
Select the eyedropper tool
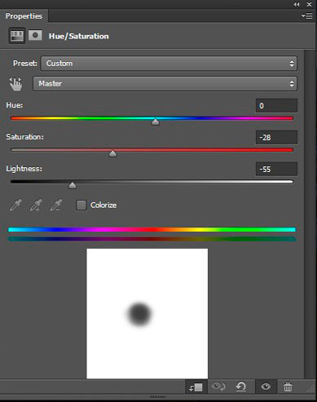pyautogui.click(x=15, y=205)
